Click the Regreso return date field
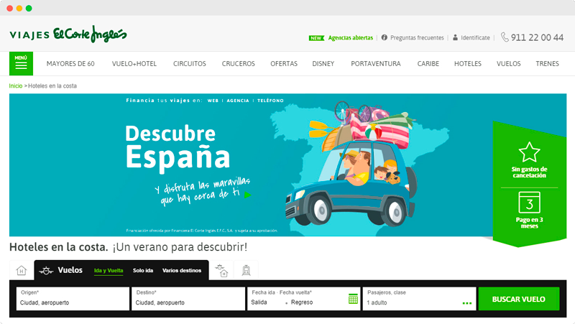 [x=302, y=302]
